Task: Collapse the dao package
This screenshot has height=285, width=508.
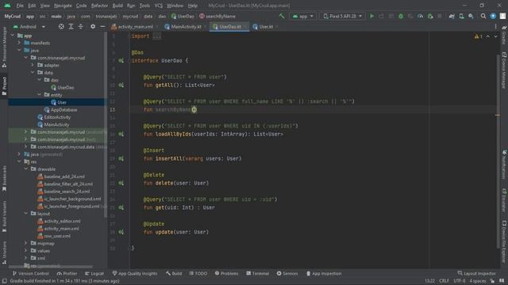Action: (39, 80)
